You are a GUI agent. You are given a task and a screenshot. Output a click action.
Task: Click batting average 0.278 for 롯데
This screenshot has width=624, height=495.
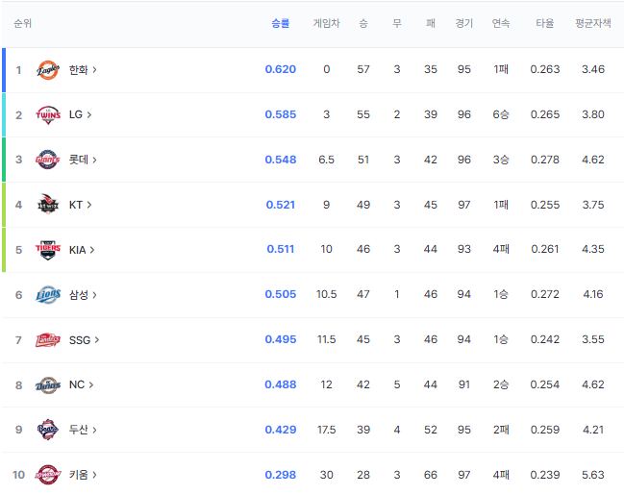tap(545, 160)
